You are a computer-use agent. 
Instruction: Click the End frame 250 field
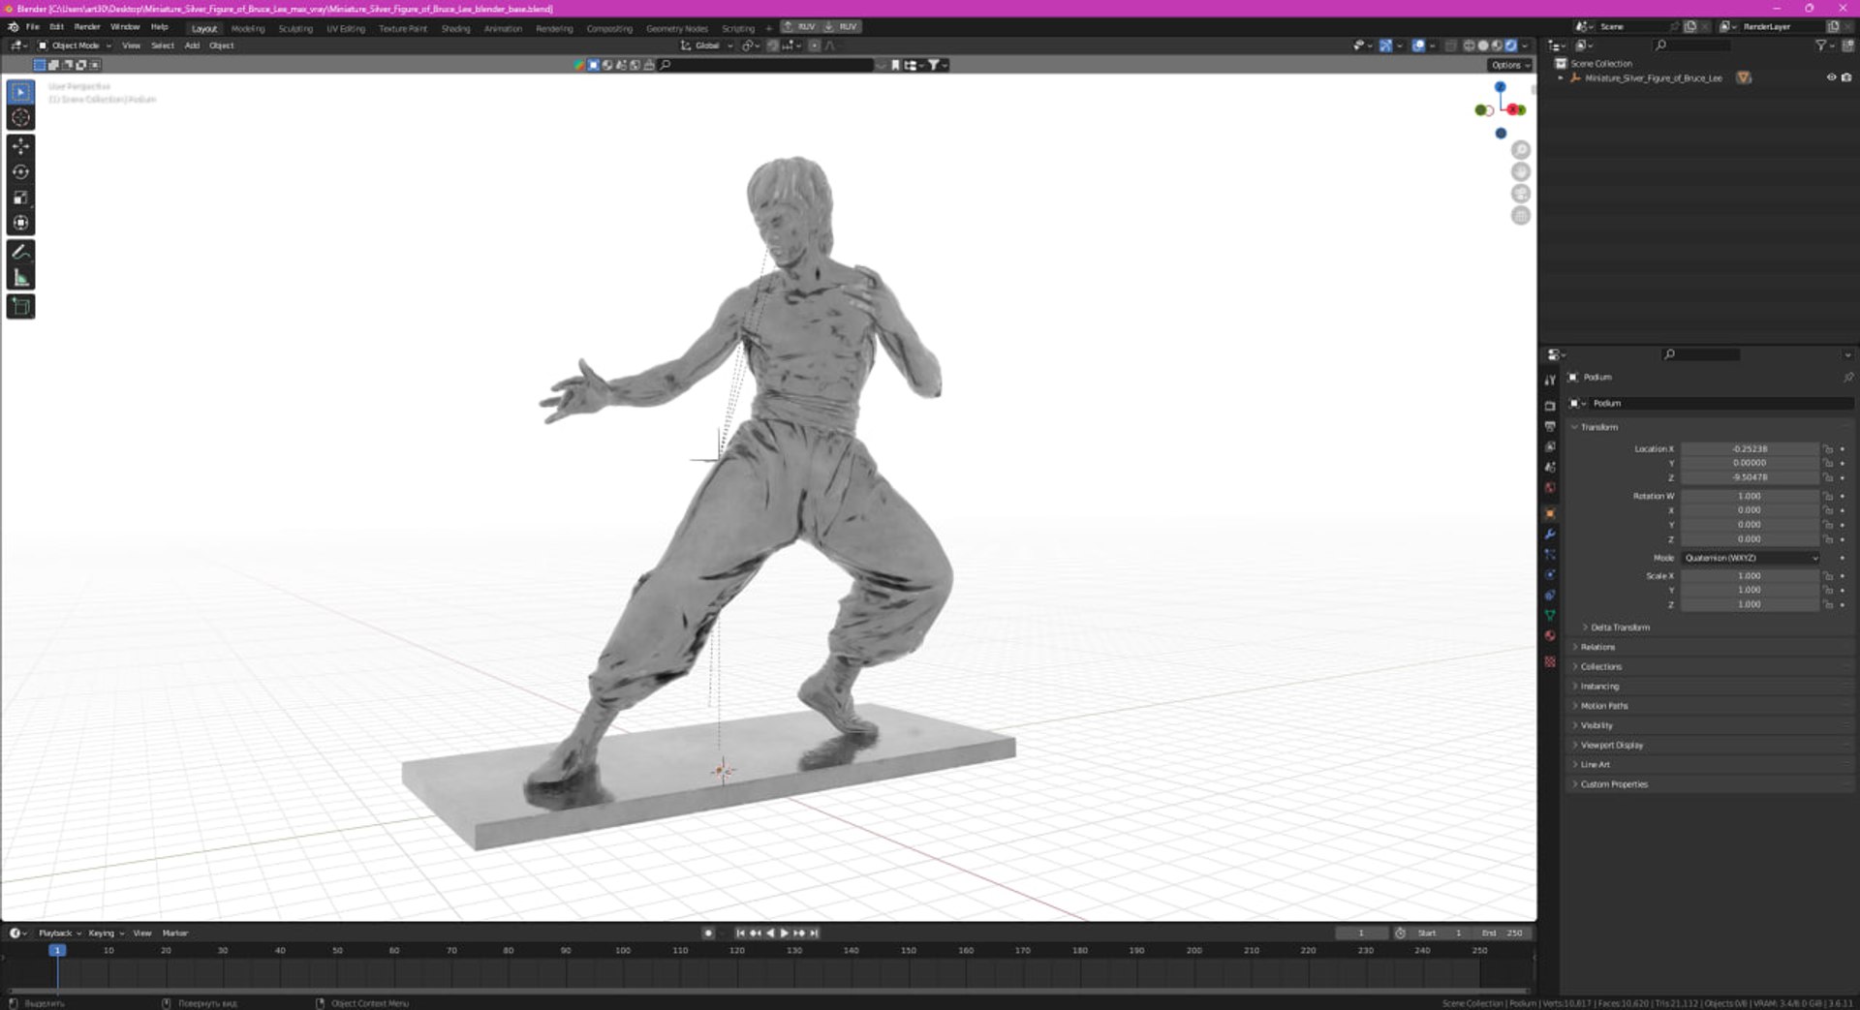(x=1503, y=933)
